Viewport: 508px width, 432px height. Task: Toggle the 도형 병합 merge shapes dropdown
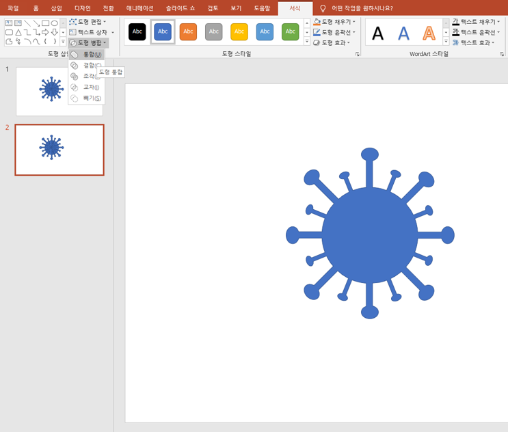(88, 43)
